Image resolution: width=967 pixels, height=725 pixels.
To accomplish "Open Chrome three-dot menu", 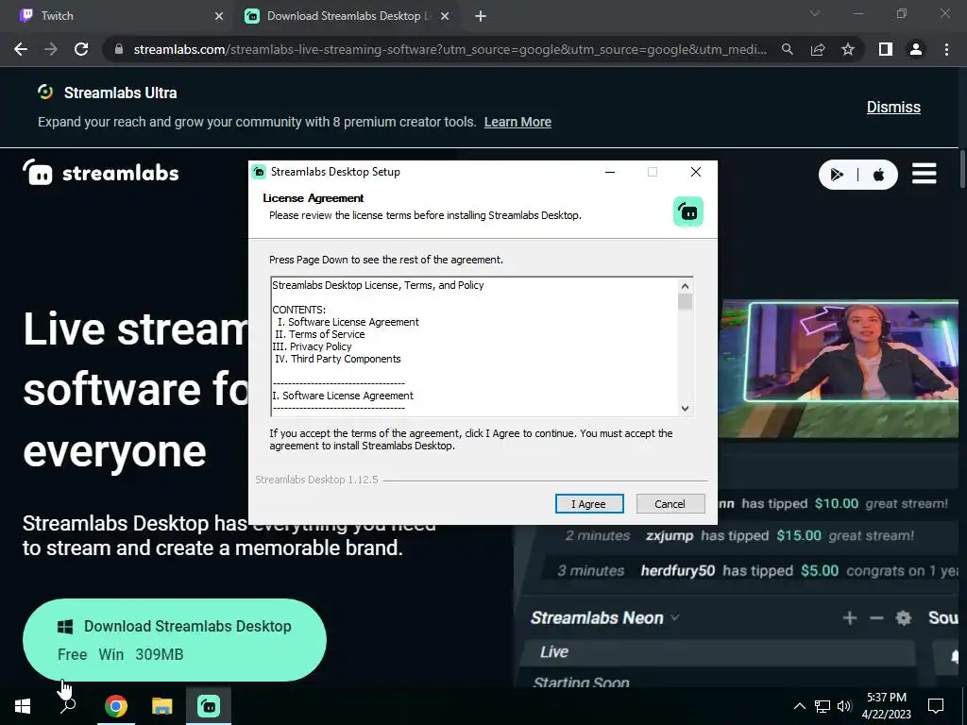I will 946,49.
